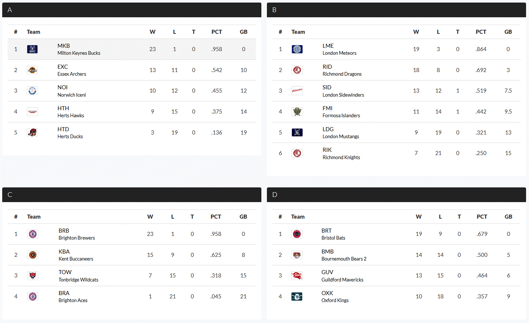Select the Herts Ducks logo icon

[x=32, y=133]
